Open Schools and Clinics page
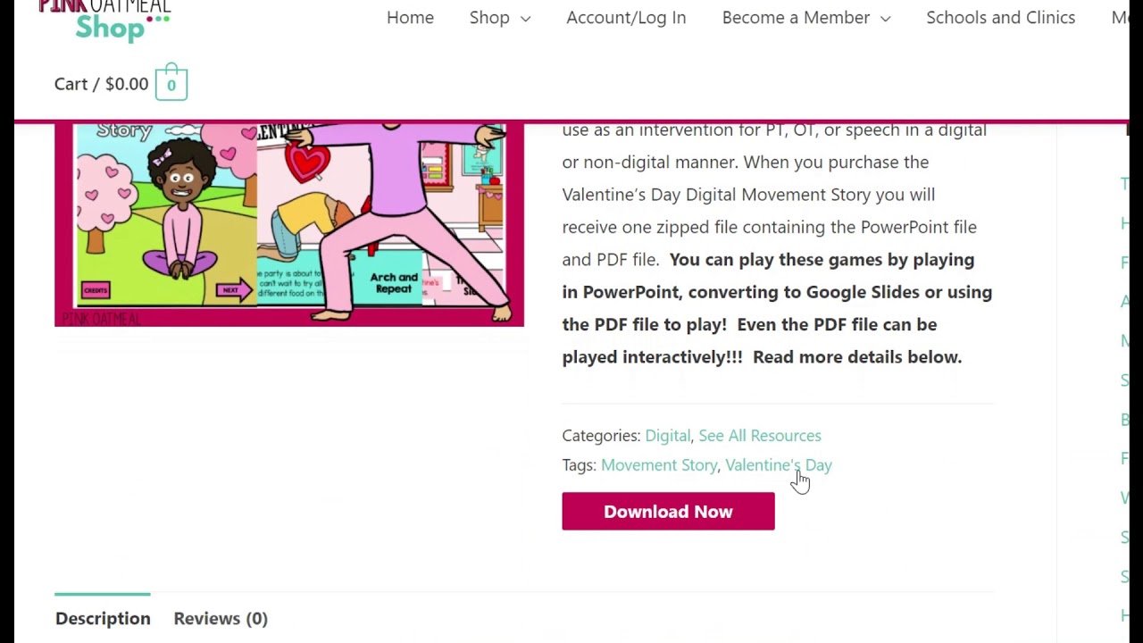 pyautogui.click(x=1000, y=17)
